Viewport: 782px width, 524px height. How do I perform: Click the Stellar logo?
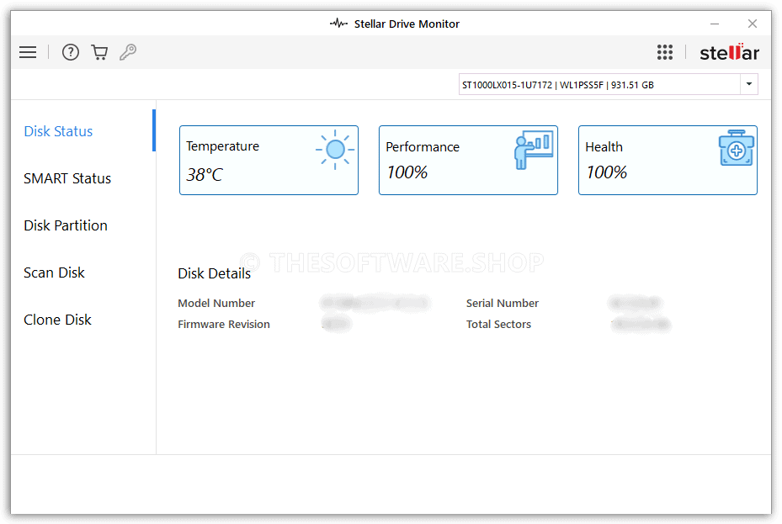[x=729, y=52]
